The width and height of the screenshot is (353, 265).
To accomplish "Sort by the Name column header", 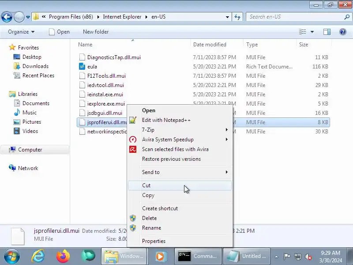I will pyautogui.click(x=133, y=45).
